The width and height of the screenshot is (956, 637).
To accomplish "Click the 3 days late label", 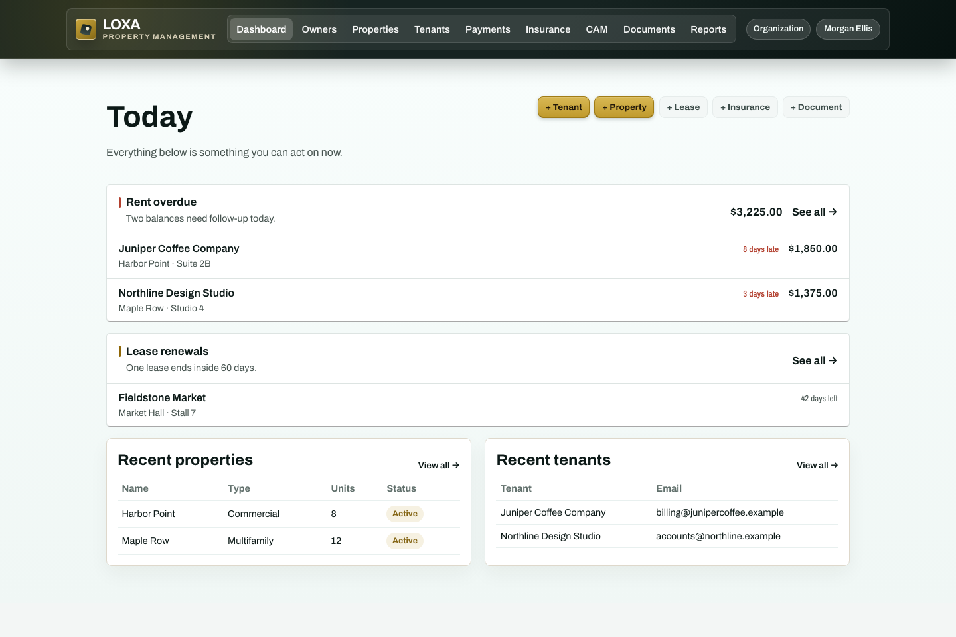I will (x=761, y=294).
